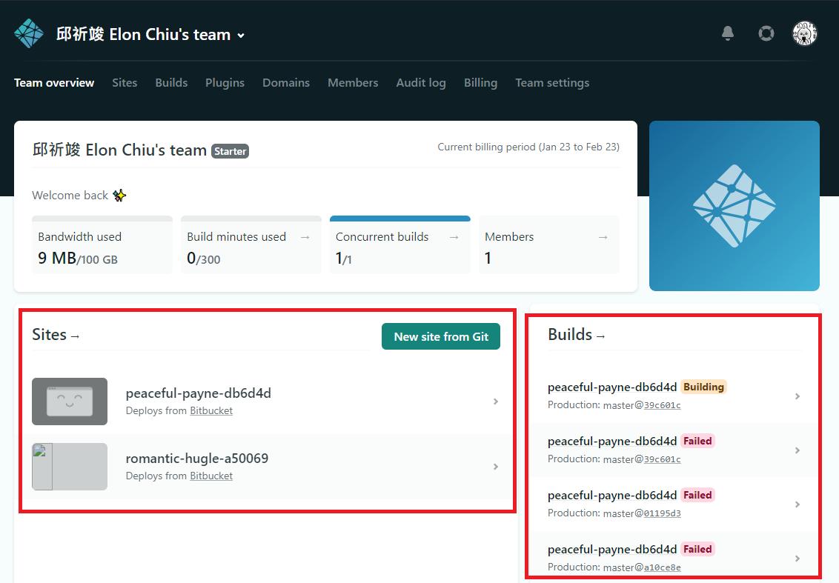Open the Billing tab

[x=480, y=83]
